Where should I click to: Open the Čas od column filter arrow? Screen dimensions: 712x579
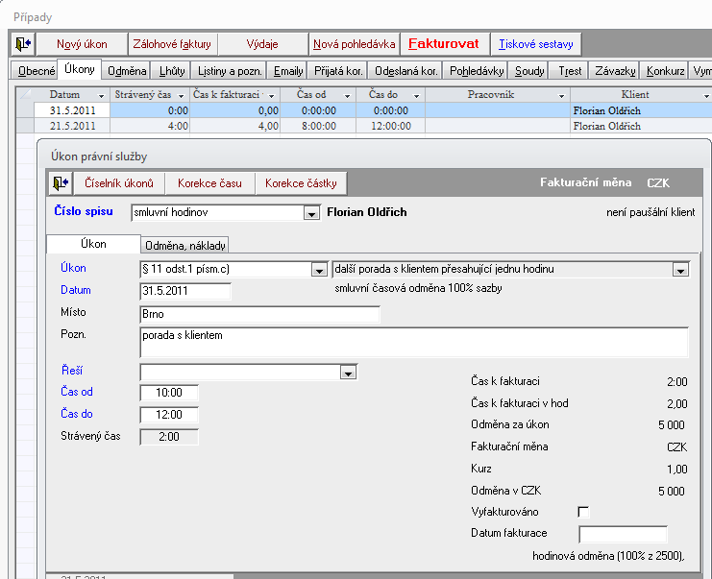(347, 95)
